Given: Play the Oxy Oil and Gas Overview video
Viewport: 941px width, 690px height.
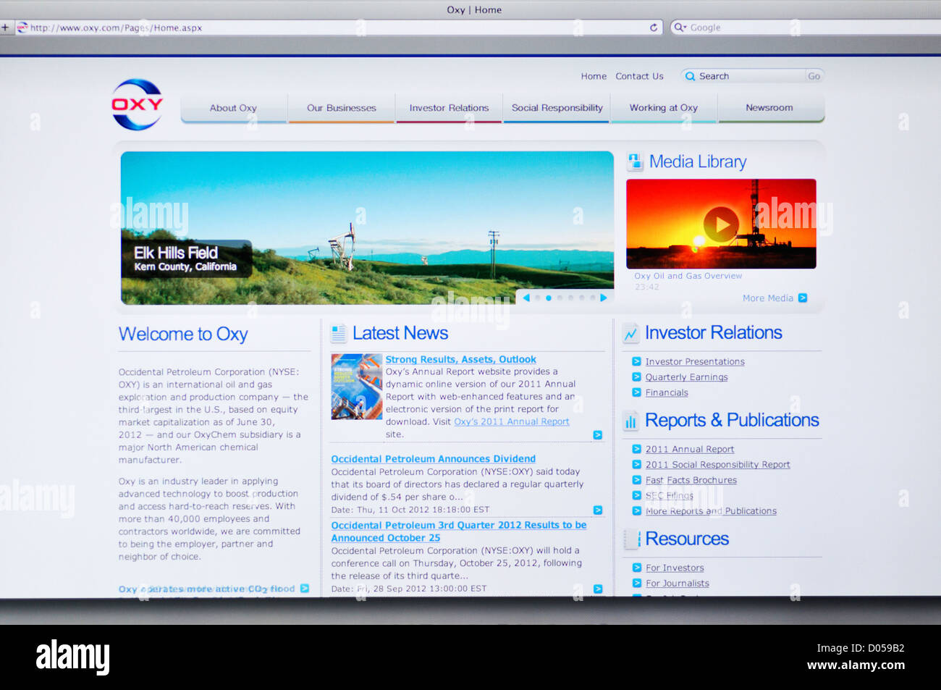Looking at the screenshot, I should coord(721,224).
